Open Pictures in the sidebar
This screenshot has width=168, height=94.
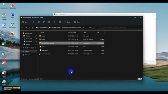click(x=28, y=44)
